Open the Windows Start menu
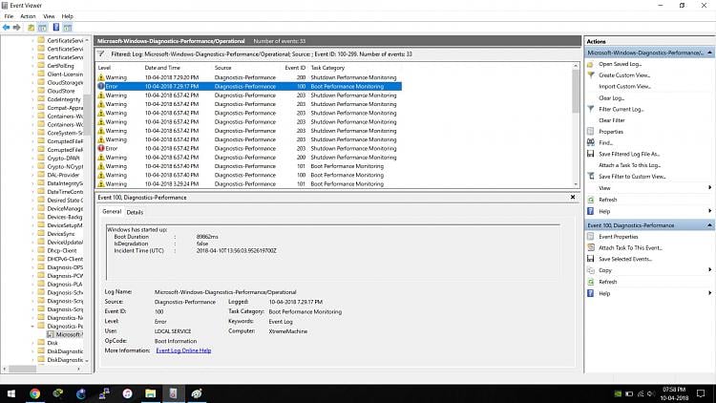The height and width of the screenshot is (403, 716). click(x=11, y=393)
